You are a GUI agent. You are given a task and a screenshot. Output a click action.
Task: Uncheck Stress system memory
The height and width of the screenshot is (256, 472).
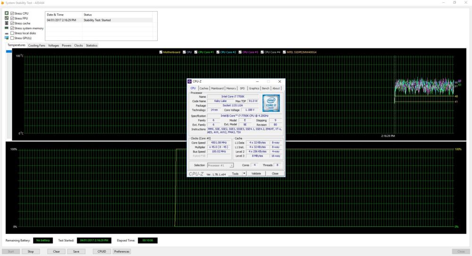pyautogui.click(x=12, y=28)
